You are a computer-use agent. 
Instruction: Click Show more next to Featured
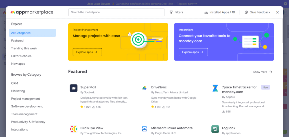(263, 72)
